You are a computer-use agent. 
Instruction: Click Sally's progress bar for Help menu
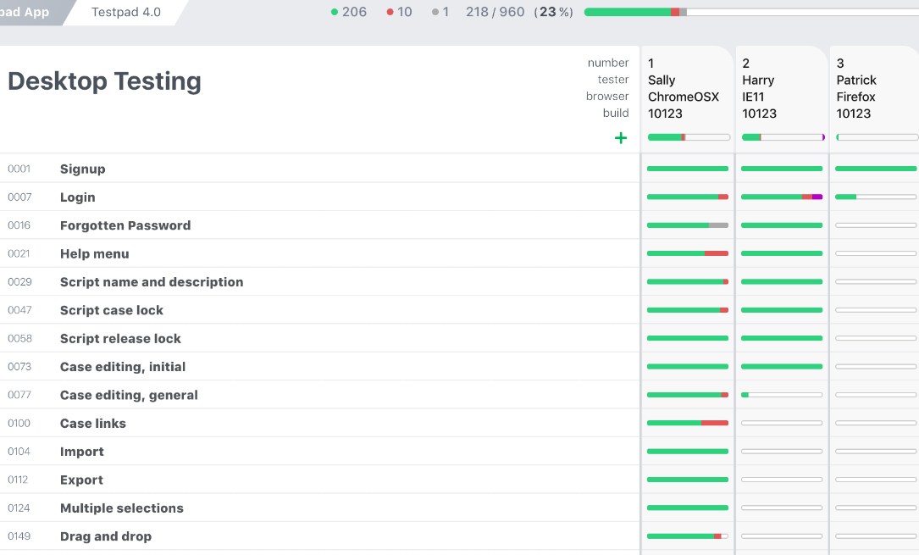click(688, 253)
